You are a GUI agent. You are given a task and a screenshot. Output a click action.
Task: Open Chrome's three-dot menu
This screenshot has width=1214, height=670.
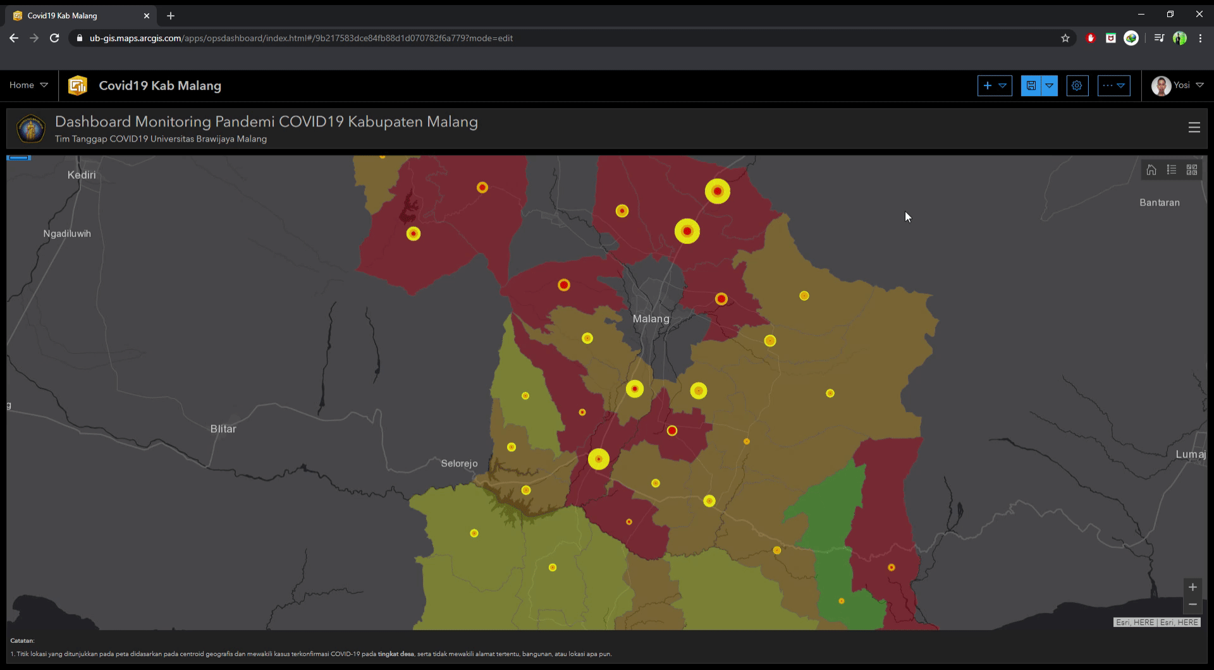1200,38
